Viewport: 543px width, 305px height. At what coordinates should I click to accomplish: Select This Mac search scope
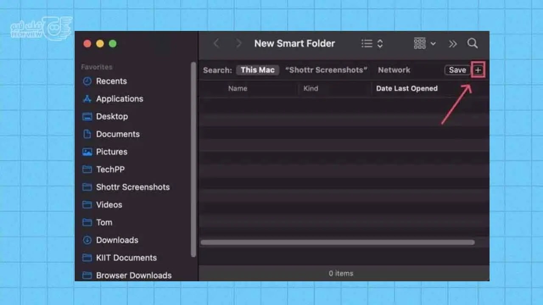point(258,70)
